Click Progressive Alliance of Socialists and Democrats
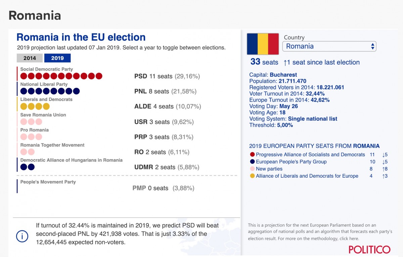Image resolution: width=403 pixels, height=257 pixels. [x=310, y=155]
